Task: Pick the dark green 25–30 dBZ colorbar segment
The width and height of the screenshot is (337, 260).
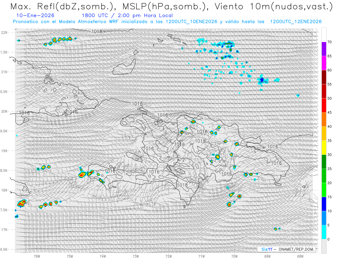Action: (324, 162)
